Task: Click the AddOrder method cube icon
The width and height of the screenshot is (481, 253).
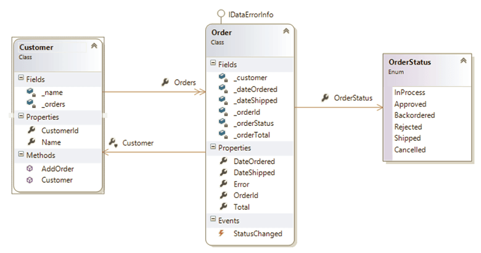Action: 30,168
